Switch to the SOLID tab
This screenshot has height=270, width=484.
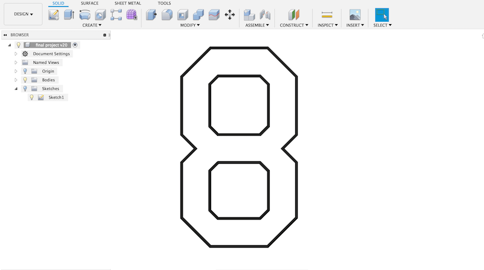[58, 3]
